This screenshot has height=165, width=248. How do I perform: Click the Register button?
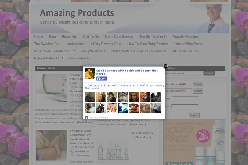[194, 115]
